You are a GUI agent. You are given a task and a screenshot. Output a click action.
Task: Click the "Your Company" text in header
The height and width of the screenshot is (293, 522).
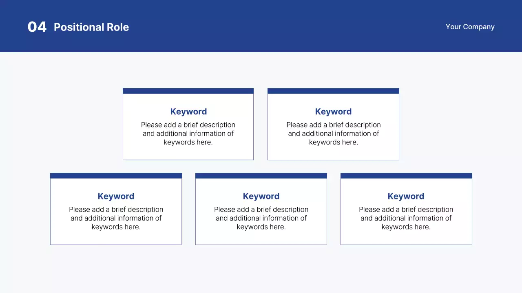coord(470,27)
